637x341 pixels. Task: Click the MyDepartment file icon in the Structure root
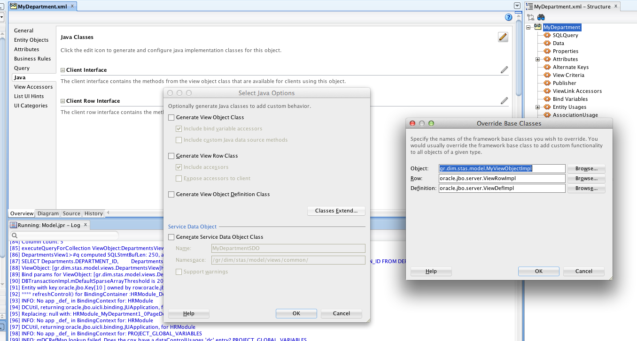(537, 27)
